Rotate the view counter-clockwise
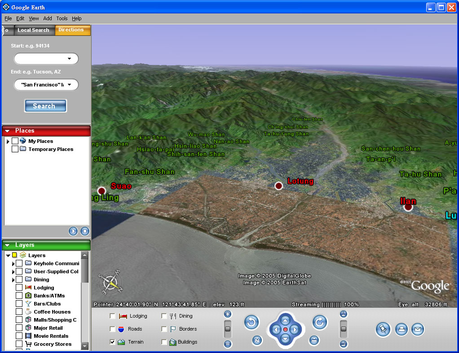 tap(251, 323)
